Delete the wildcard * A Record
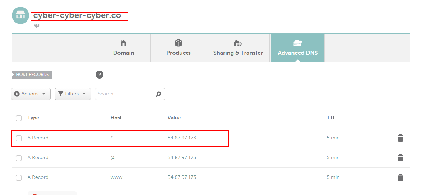 click(x=401, y=138)
